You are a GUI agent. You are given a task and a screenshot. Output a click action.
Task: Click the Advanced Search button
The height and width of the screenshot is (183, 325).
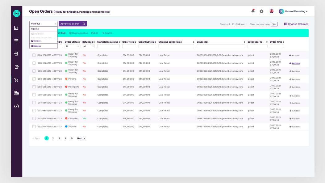(x=73, y=24)
